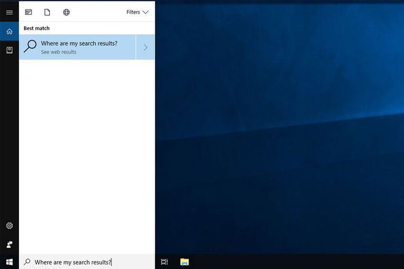404x269 pixels.
Task: Click the small magnifier in the search box
Action: pos(27,262)
